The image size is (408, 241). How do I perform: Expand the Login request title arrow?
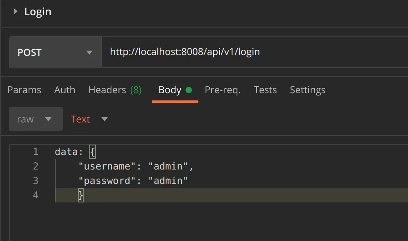[x=15, y=12]
